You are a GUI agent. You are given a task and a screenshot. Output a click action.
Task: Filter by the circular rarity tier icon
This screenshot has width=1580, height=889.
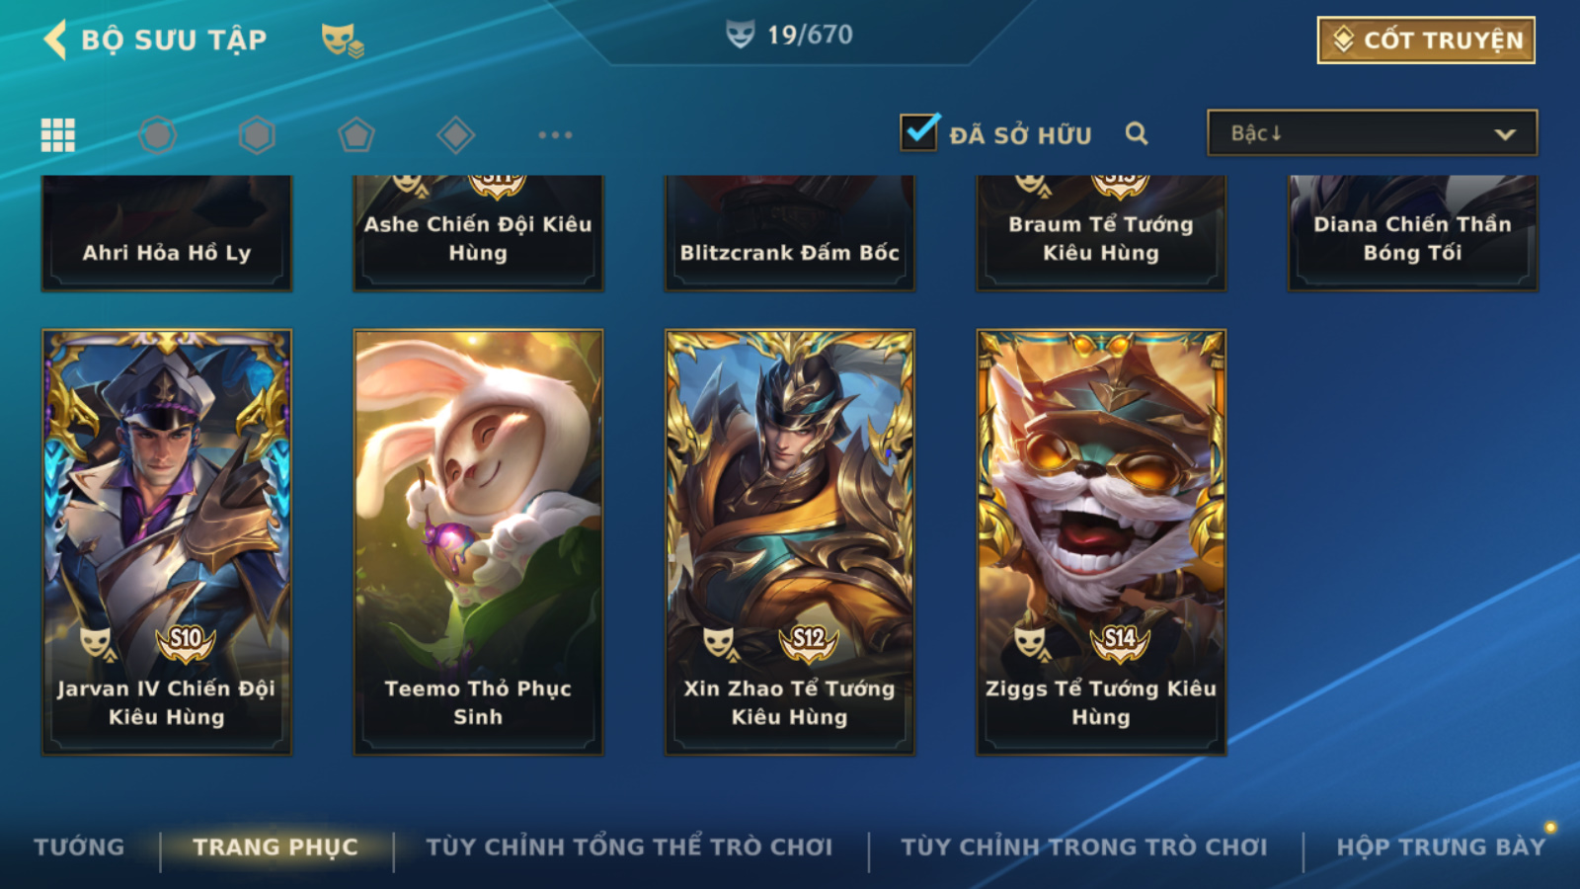pos(157,134)
